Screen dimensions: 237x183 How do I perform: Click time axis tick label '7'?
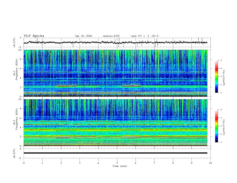[154, 163]
